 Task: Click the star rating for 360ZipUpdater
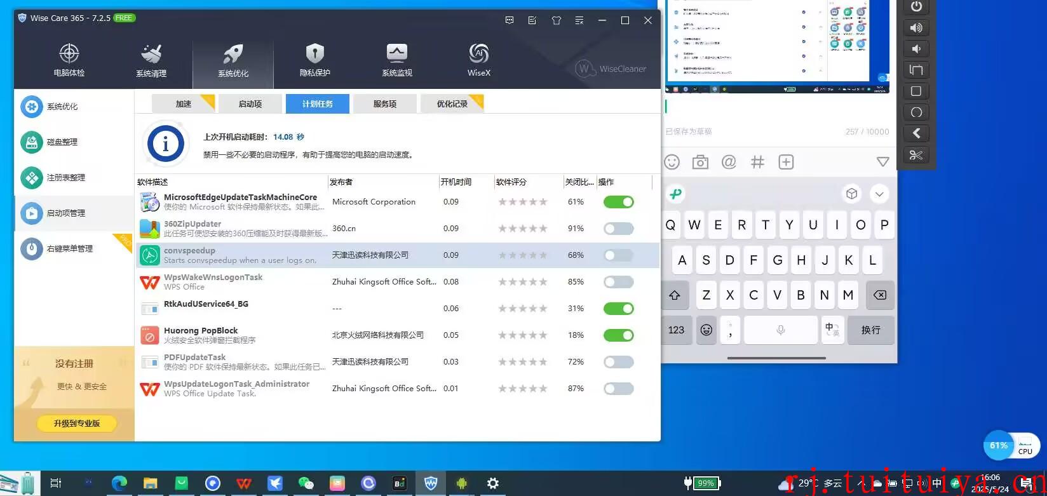click(522, 229)
